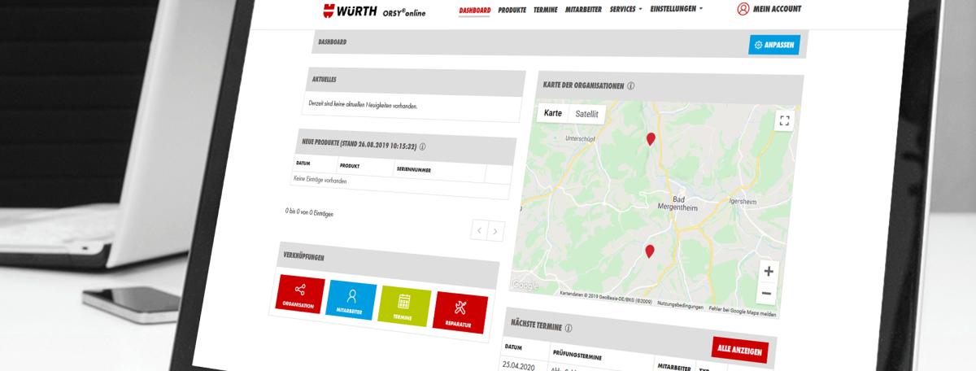Click the Google logo on map
Image resolution: width=976 pixels, height=371 pixels.
tap(525, 286)
